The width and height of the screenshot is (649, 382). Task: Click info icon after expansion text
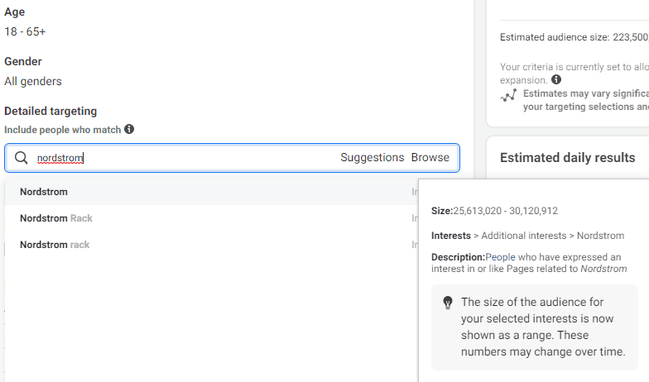pyautogui.click(x=556, y=79)
